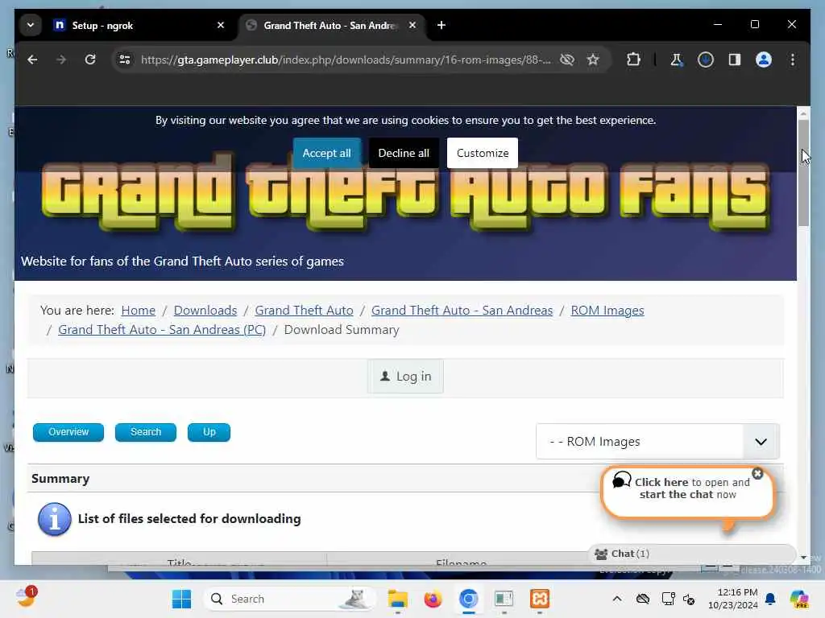Close the chat invitation bubble
825x618 pixels.
[x=757, y=473]
